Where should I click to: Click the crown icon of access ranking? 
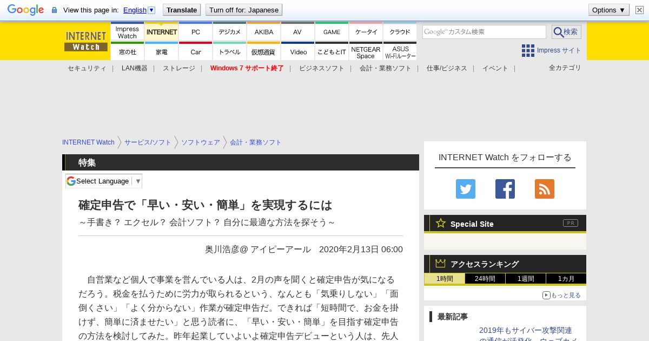click(x=441, y=264)
